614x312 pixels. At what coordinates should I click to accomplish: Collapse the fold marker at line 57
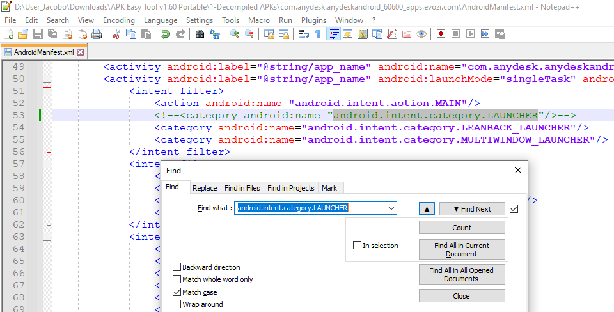pos(47,164)
